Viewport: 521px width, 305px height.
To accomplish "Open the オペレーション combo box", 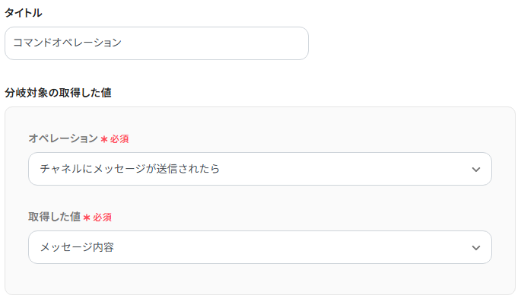I will point(259,169).
